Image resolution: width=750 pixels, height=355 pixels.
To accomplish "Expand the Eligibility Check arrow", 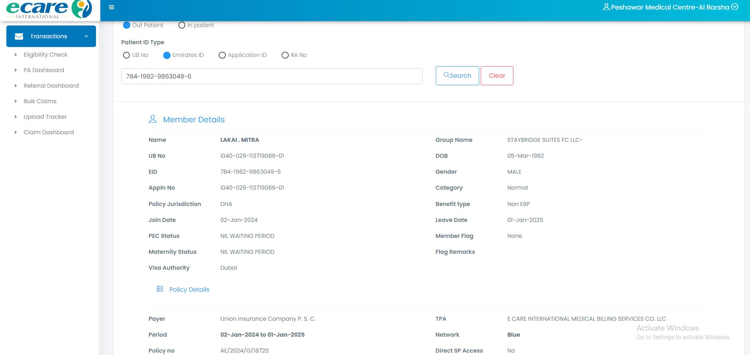I will (x=16, y=55).
